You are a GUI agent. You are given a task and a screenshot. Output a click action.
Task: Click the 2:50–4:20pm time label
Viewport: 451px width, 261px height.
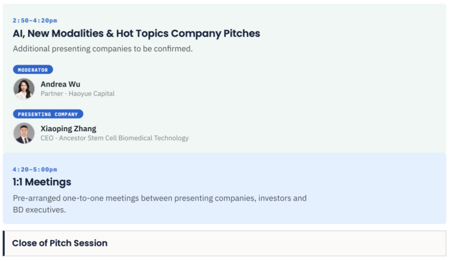tap(35, 20)
